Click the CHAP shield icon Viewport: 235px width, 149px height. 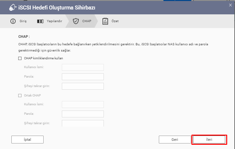coord(76,21)
